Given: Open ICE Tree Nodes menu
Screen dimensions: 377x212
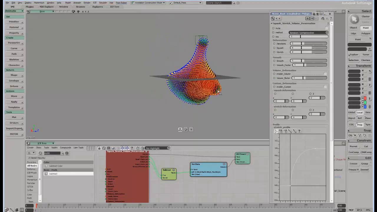Looking at the screenshot, I should click(54, 148).
